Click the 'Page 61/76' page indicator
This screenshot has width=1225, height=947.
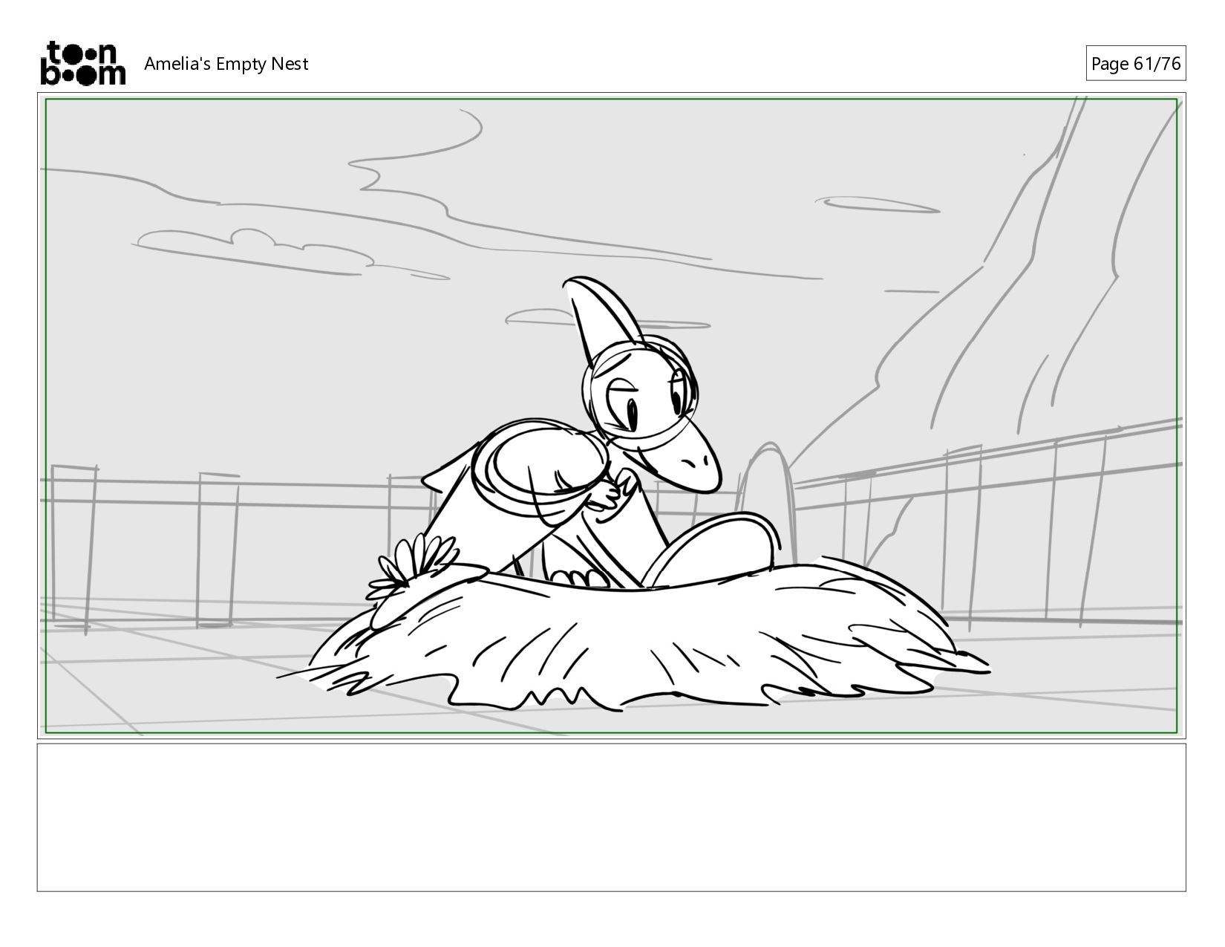coord(1135,64)
